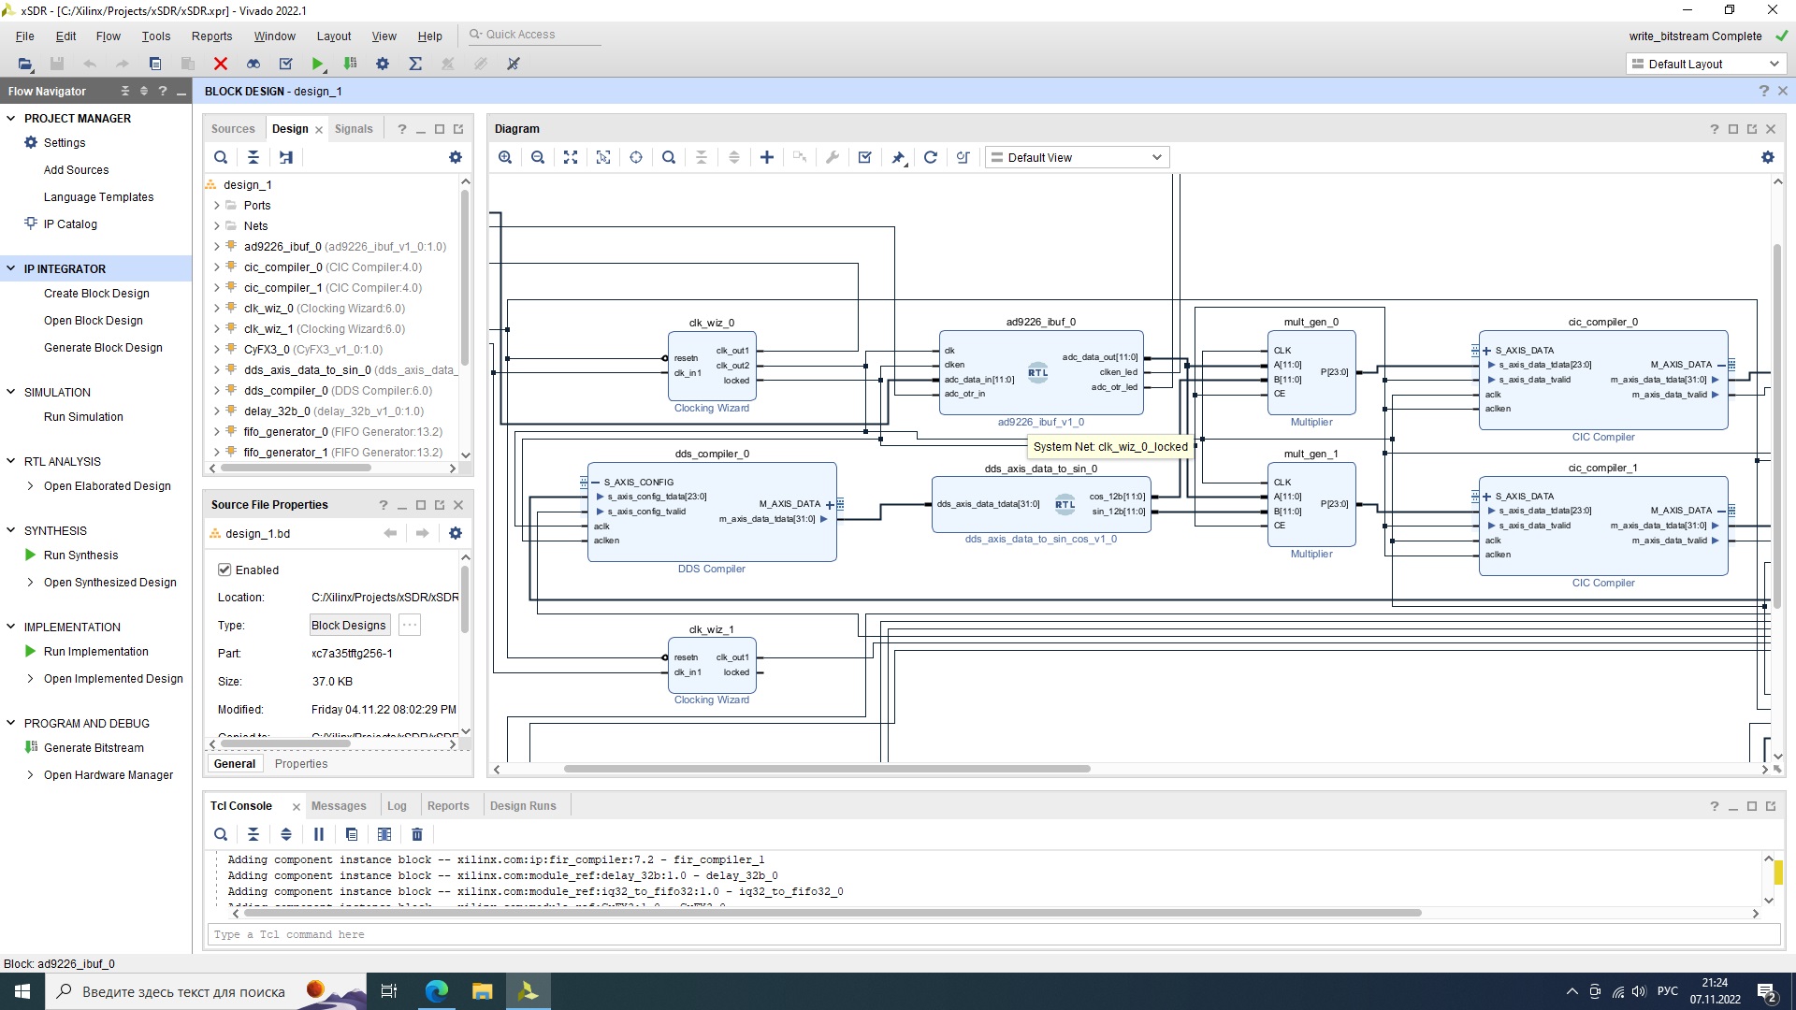Open Diagram settings gear at panel's right
Screen dimensions: 1796x1010
click(x=1768, y=157)
